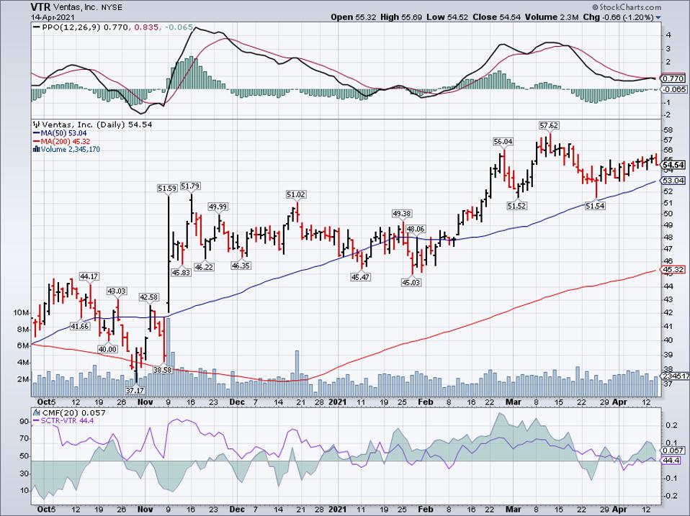Viewport: 690px width, 516px height.
Task: Click the Close 54.54 header value
Action: click(497, 17)
